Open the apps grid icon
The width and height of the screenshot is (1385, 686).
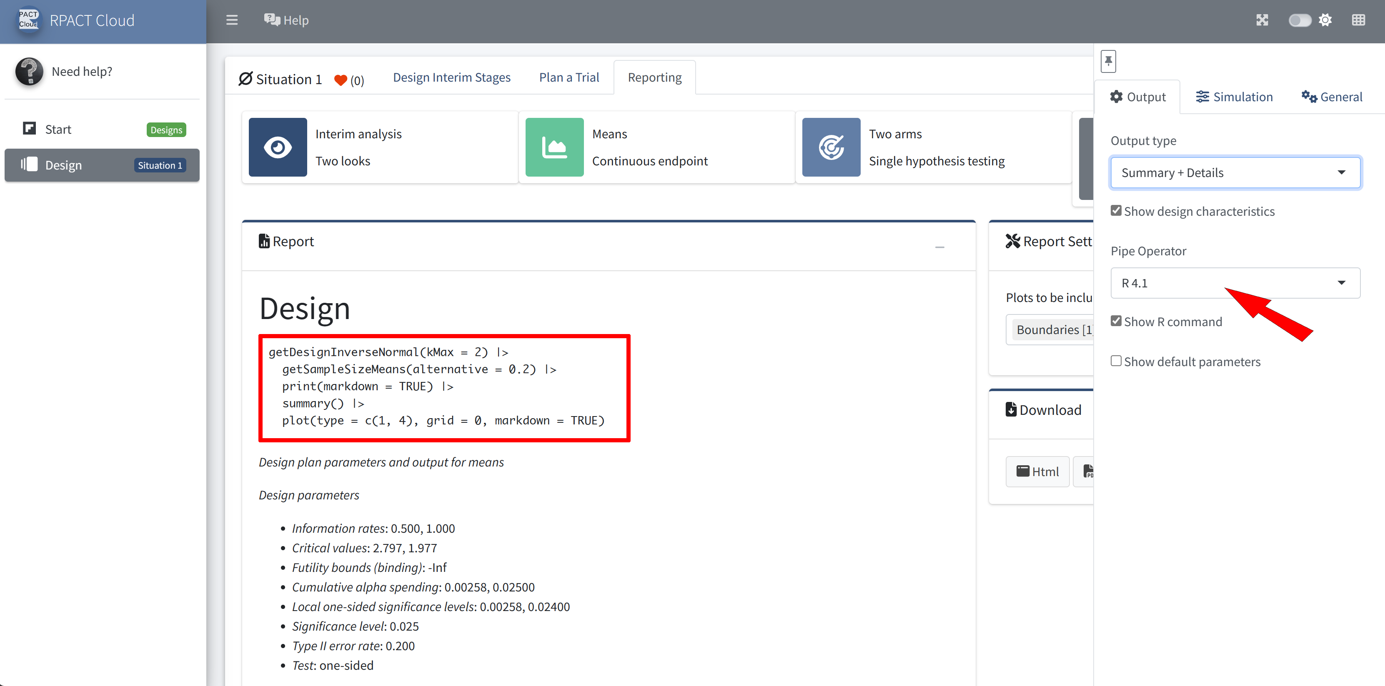coord(1358,20)
